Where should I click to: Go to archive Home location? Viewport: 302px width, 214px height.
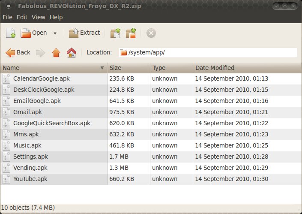(72, 52)
